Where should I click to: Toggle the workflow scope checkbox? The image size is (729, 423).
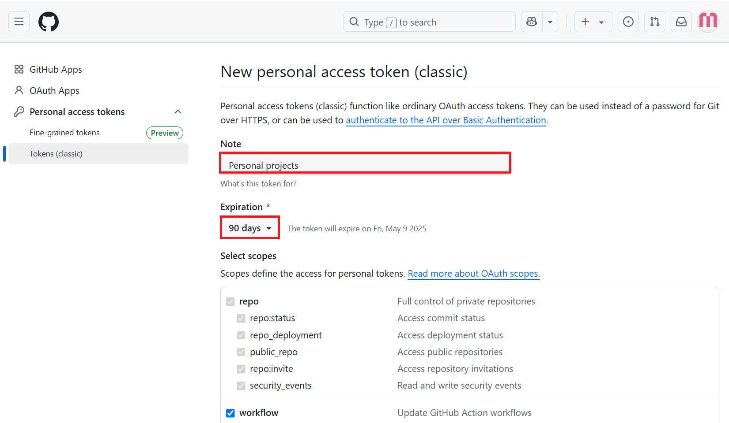230,413
